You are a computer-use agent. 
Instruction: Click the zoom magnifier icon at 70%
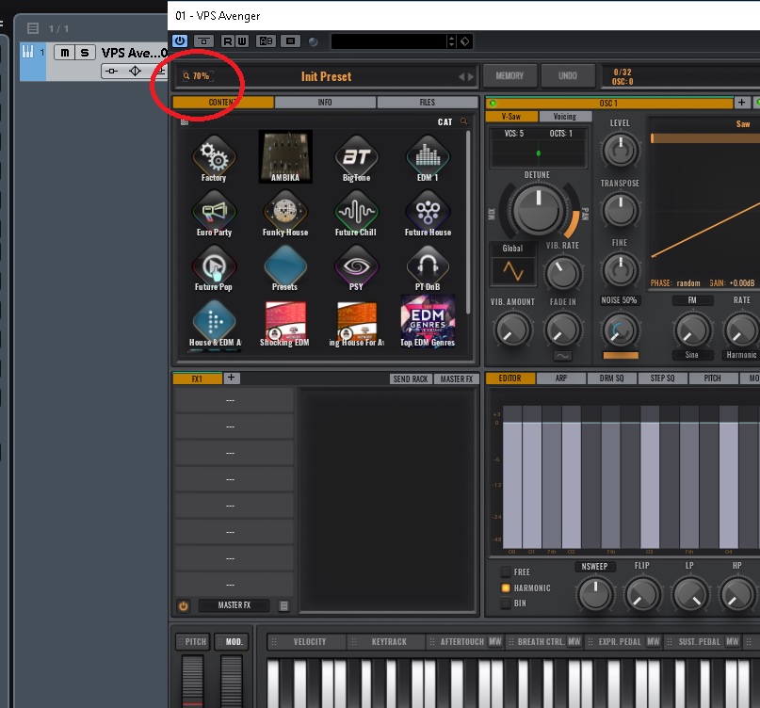(x=186, y=75)
